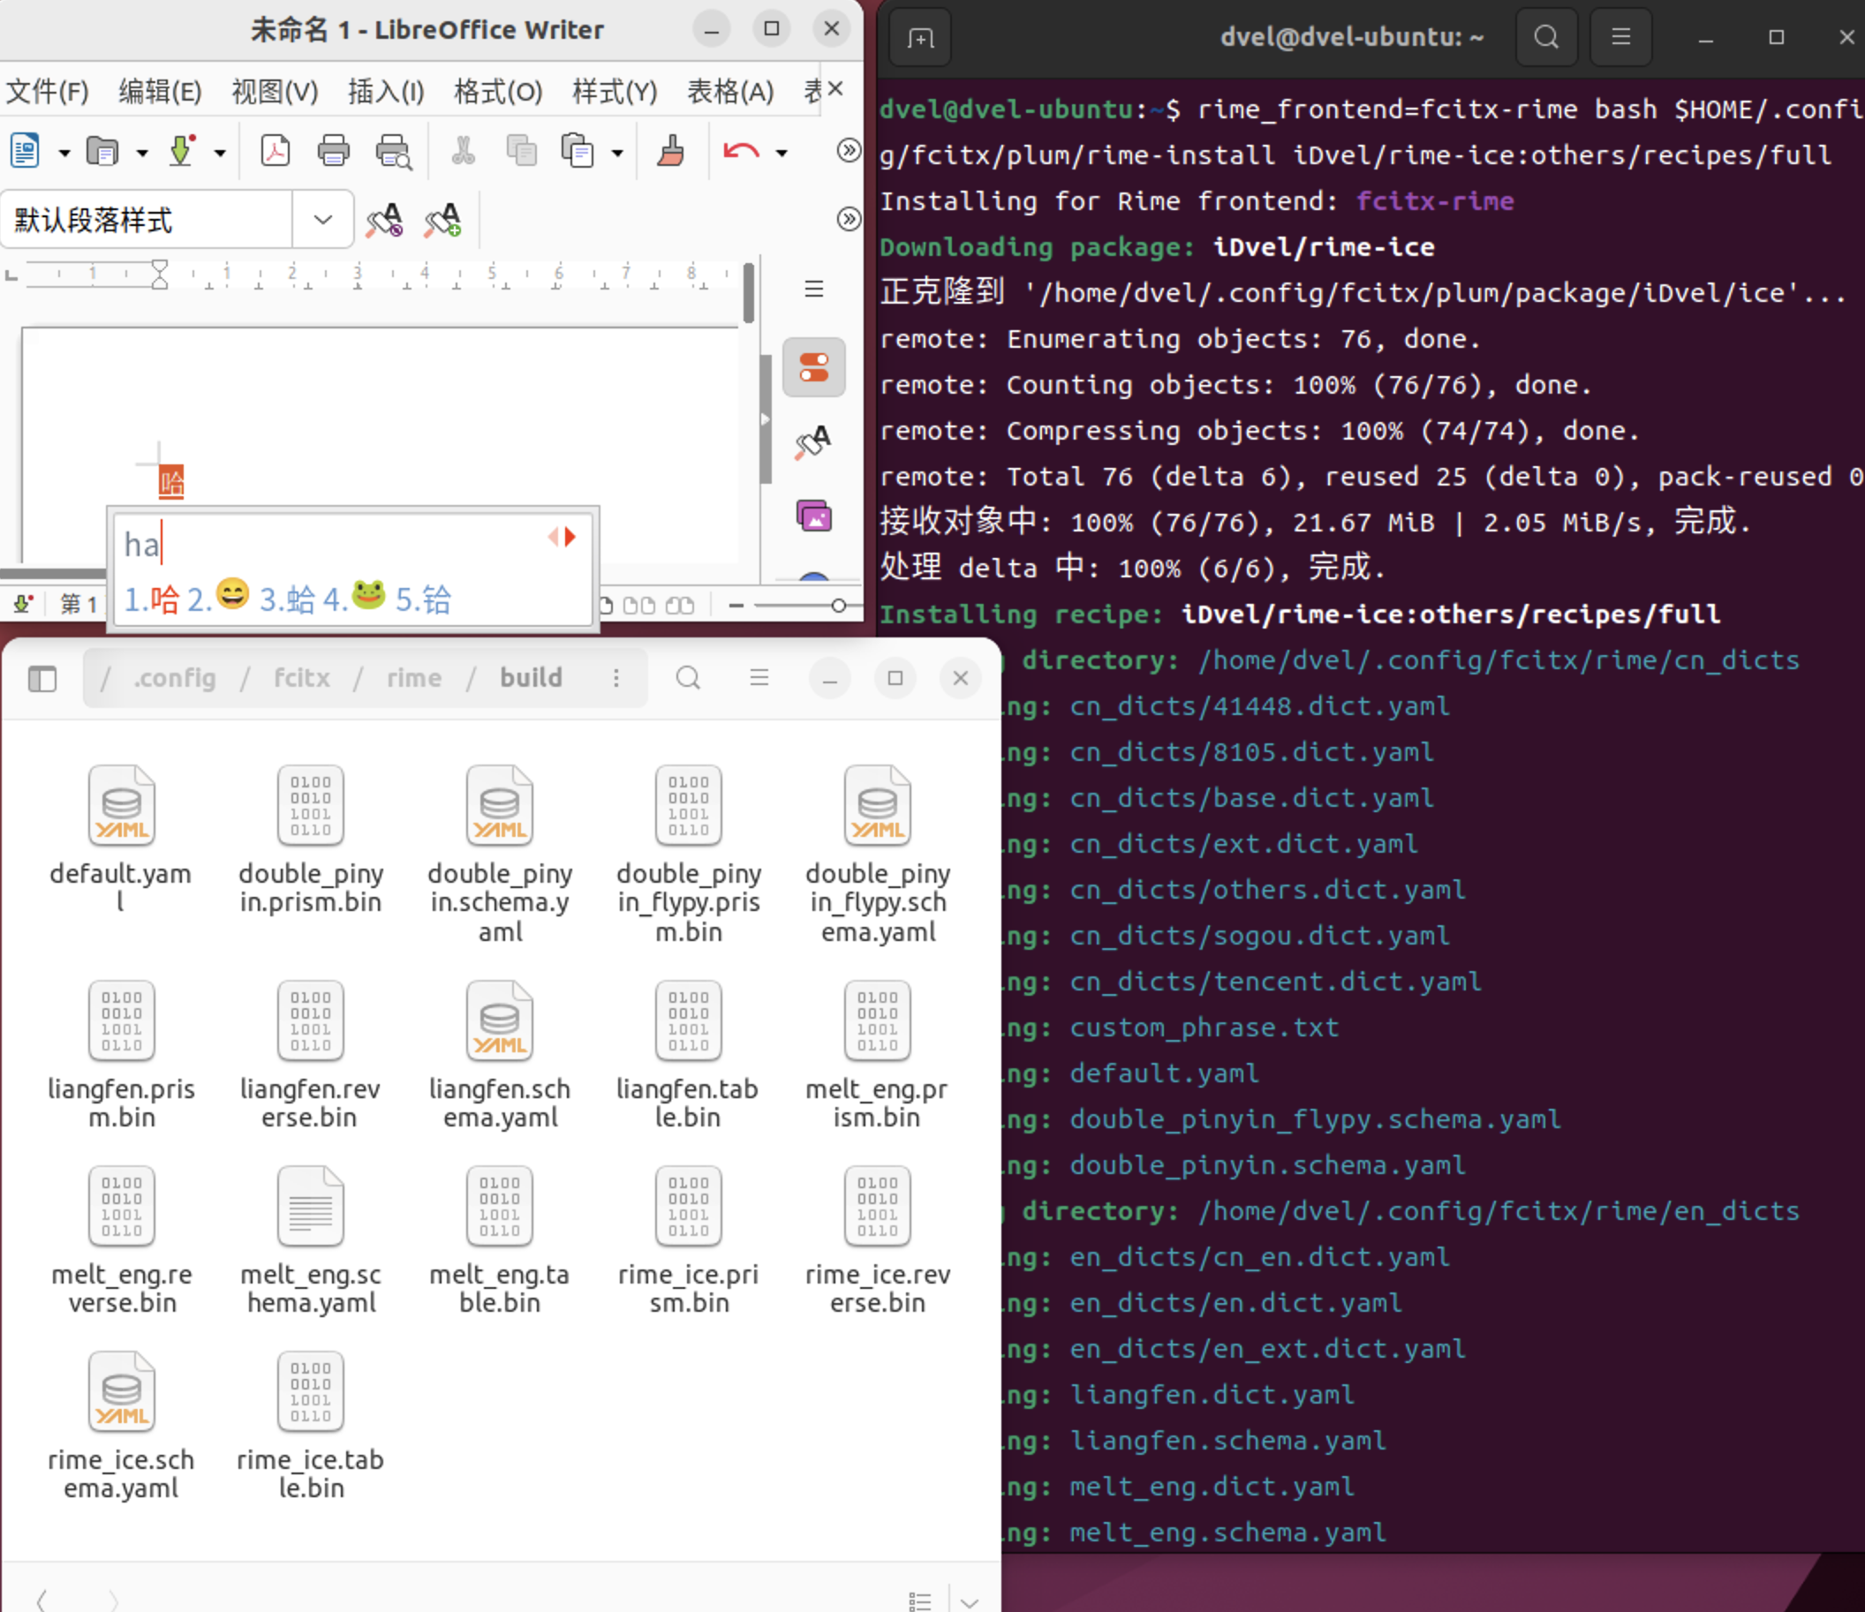
Task: Open the Properties deck in Writer sidebar
Action: [x=813, y=367]
